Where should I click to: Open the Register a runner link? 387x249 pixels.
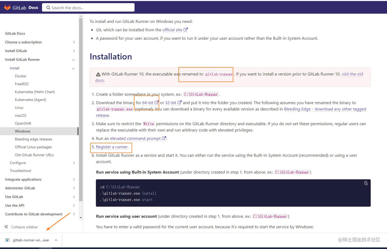112,147
